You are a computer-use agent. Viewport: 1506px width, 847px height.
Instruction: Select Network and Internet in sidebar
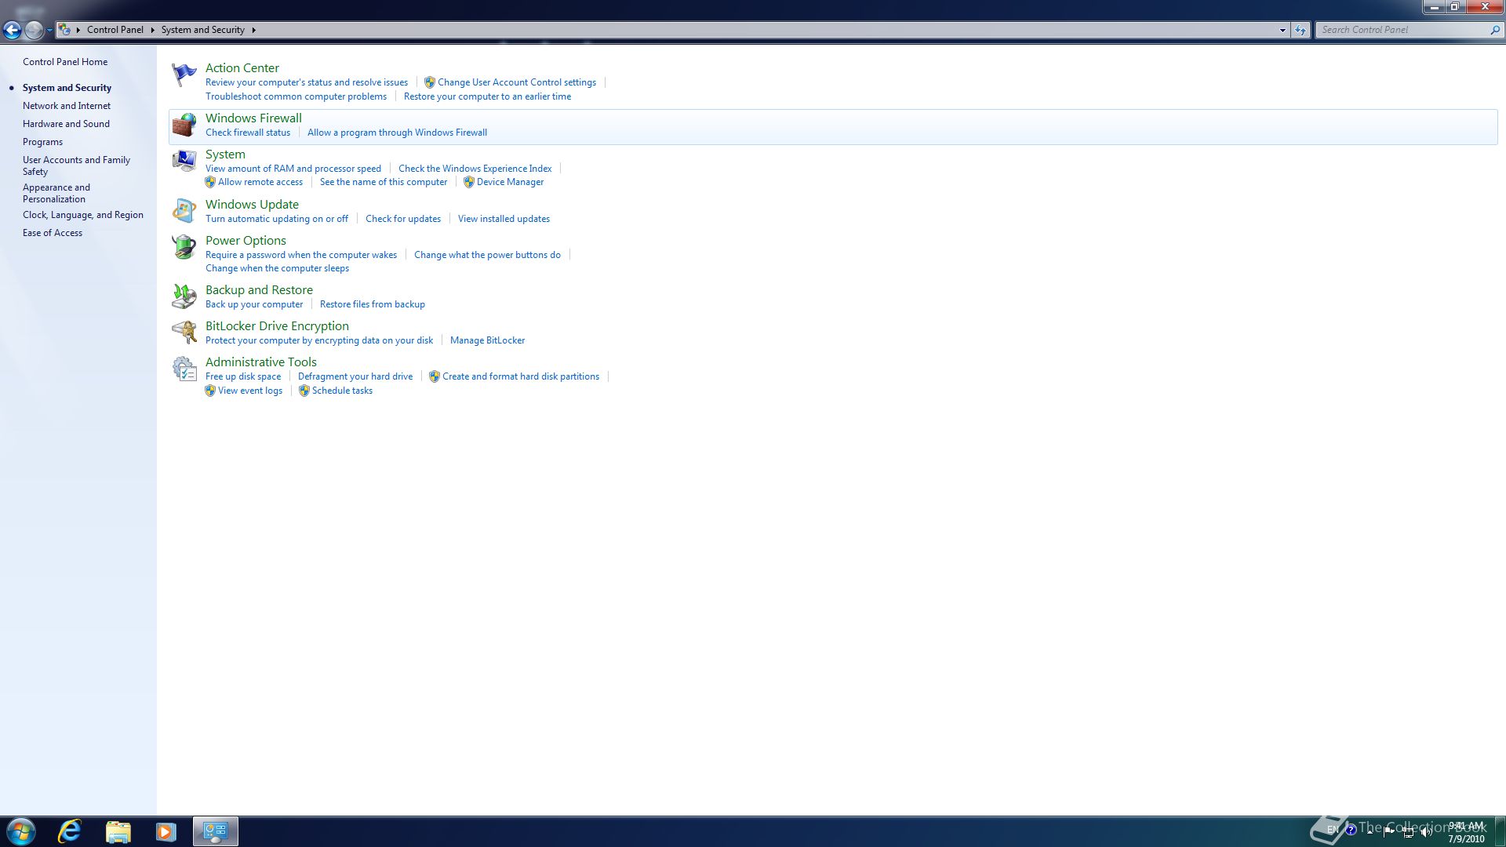coord(67,106)
